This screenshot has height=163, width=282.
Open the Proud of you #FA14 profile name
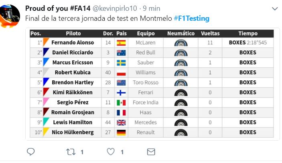pos(58,8)
